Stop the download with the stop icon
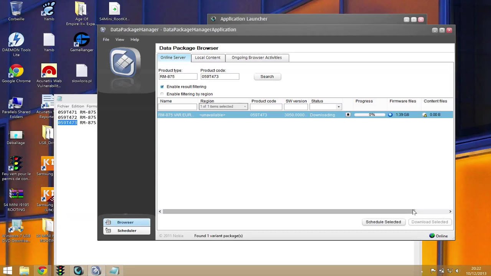 click(348, 115)
